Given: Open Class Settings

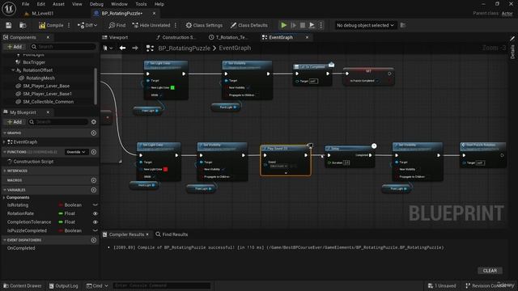Looking at the screenshot, I should pos(204,25).
